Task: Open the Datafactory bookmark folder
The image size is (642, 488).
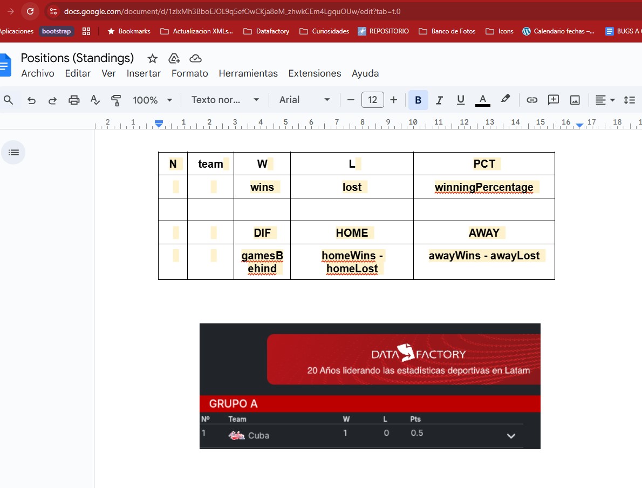Action: point(267,31)
